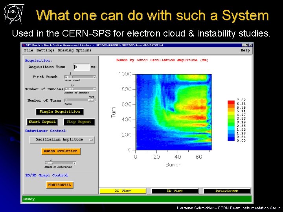Open the File menu
Screen dimensions: 283x212
tap(29, 50)
